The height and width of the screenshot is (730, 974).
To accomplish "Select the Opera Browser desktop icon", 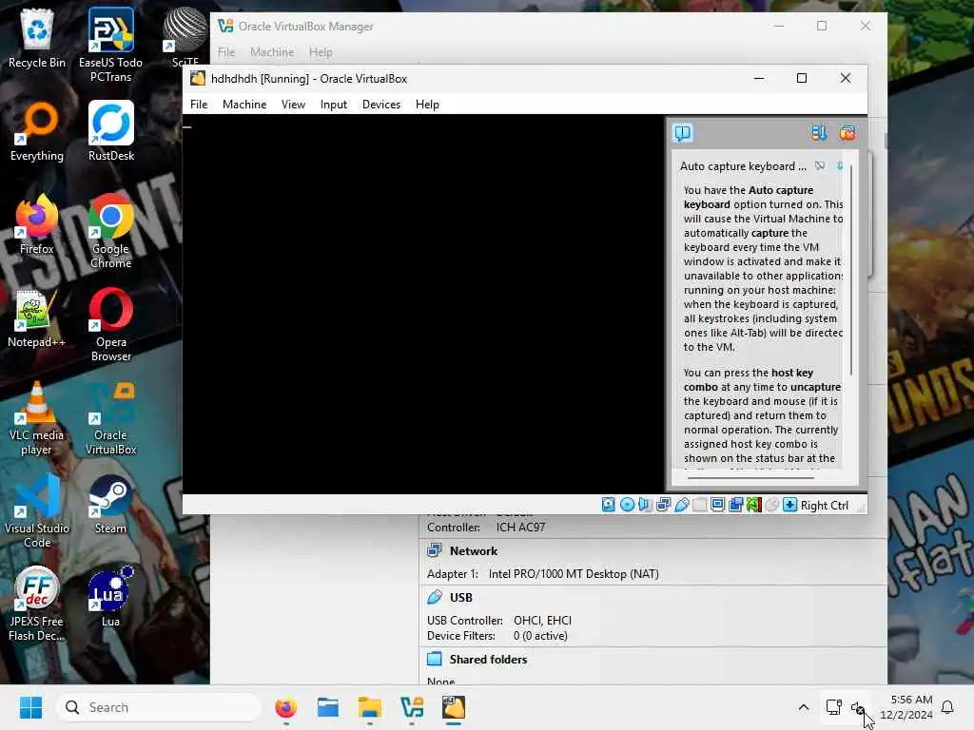I will (x=110, y=324).
